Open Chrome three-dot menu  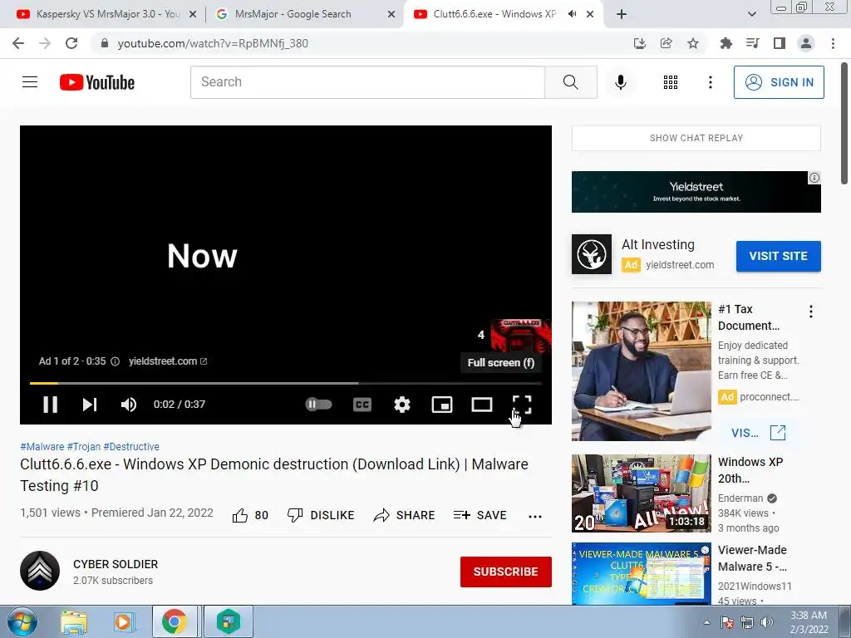[x=833, y=43]
